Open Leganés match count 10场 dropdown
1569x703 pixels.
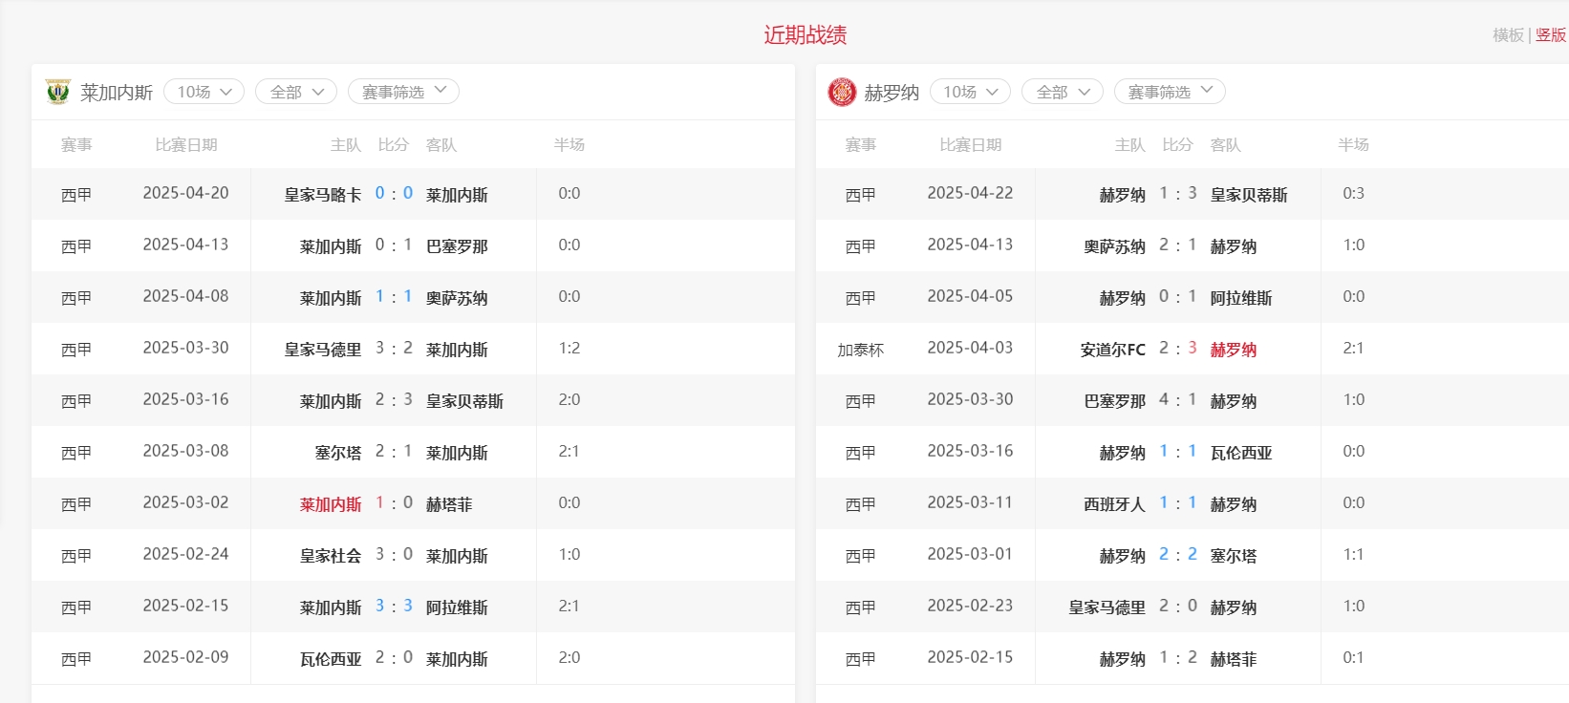[x=204, y=92]
